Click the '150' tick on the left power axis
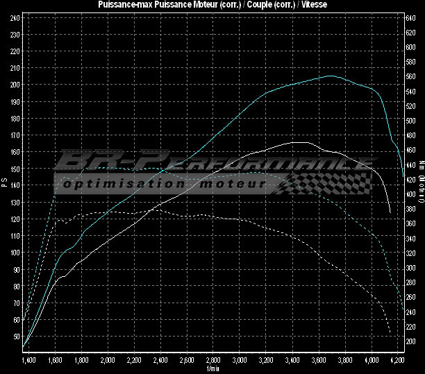Image resolution: width=425 pixels, height=374 pixels. (15, 169)
